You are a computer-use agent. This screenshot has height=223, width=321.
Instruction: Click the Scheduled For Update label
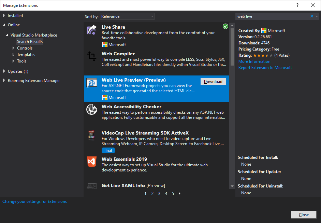pos(259,172)
